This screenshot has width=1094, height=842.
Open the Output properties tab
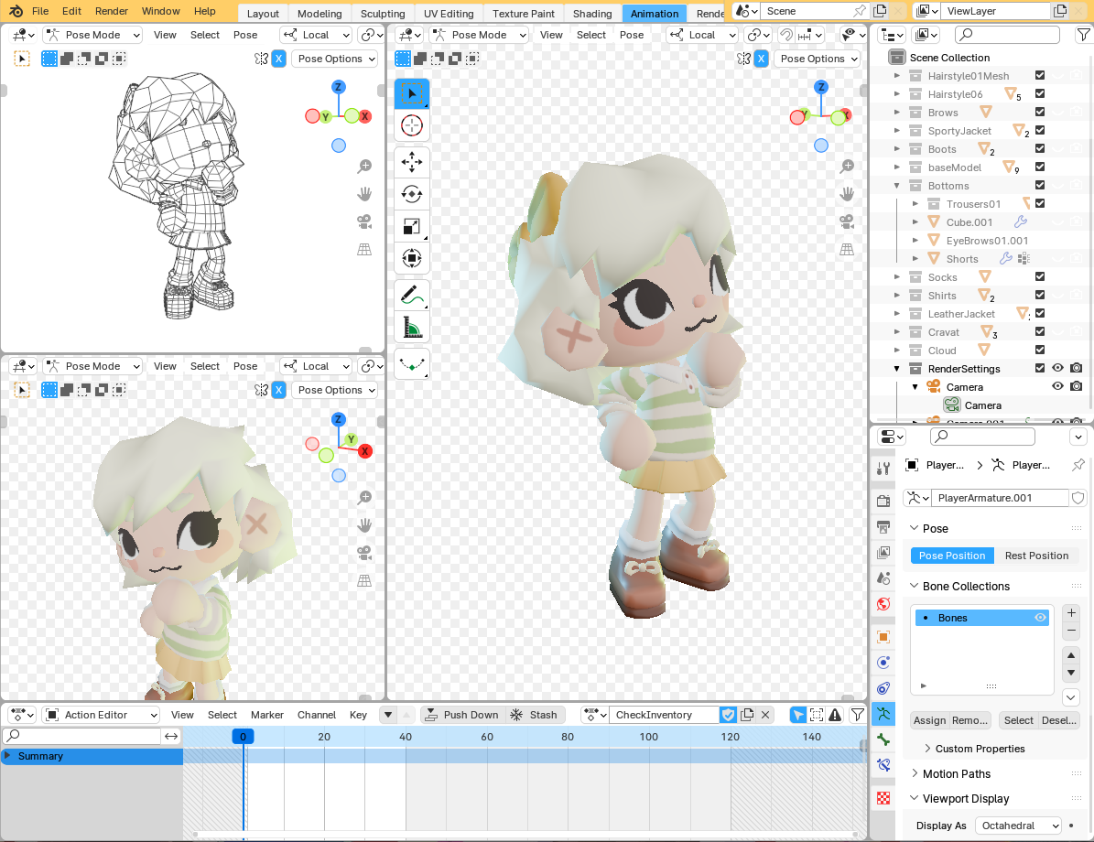pyautogui.click(x=883, y=526)
